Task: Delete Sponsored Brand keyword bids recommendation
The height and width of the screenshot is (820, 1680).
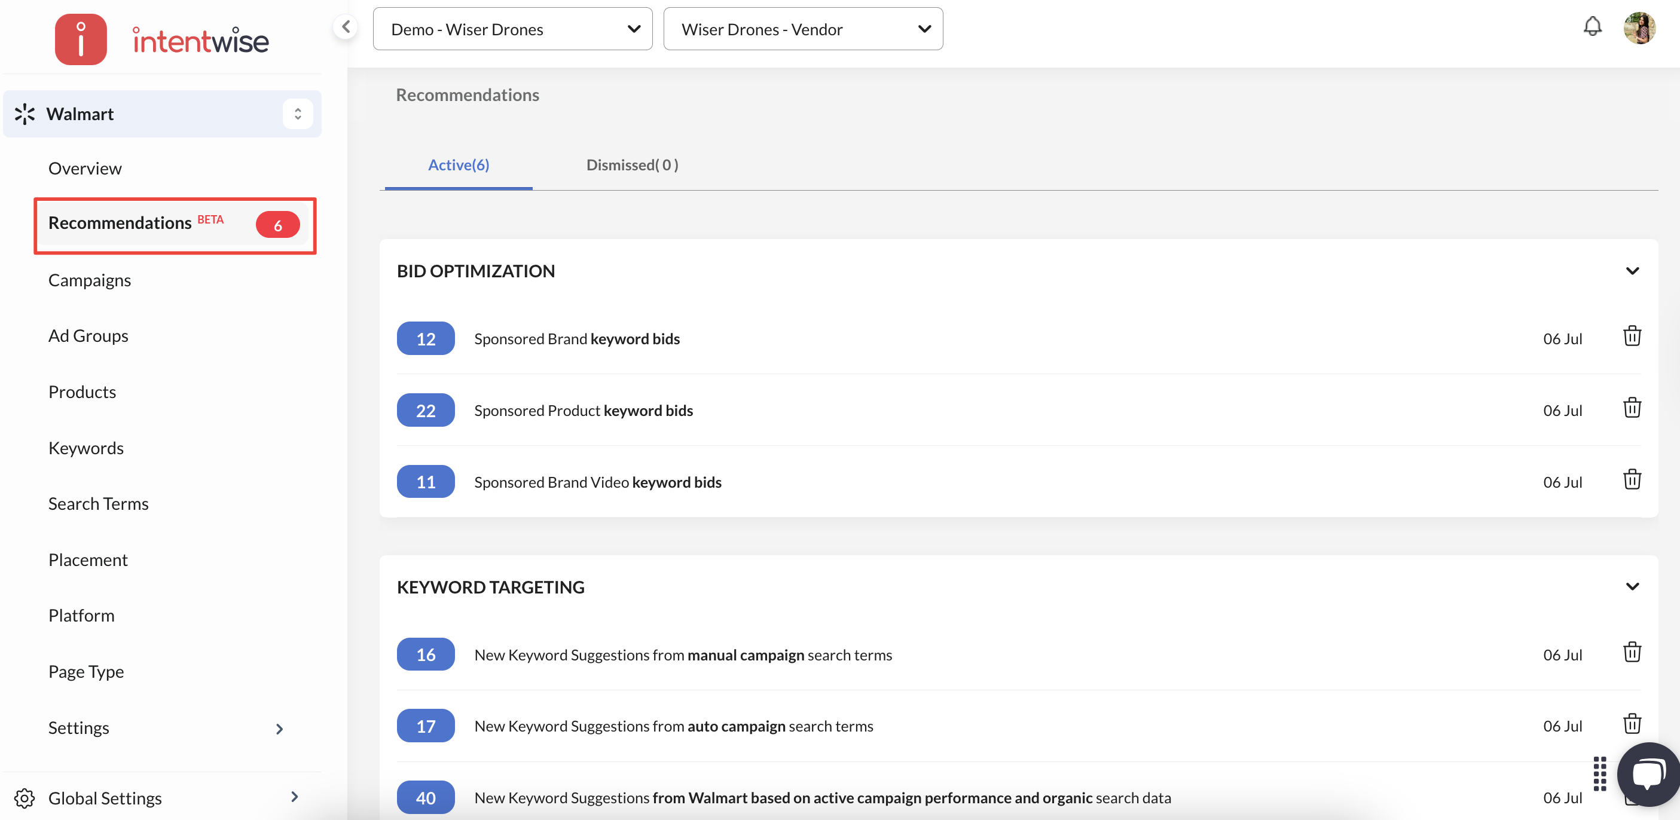Action: (1632, 337)
